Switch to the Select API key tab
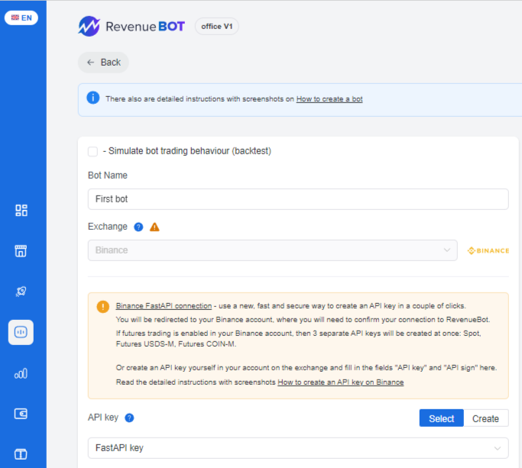The image size is (522, 468). click(x=442, y=418)
